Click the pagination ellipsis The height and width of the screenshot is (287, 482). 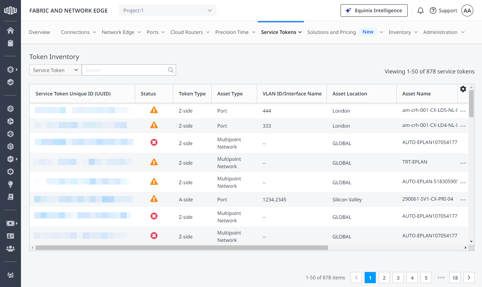[441, 278]
